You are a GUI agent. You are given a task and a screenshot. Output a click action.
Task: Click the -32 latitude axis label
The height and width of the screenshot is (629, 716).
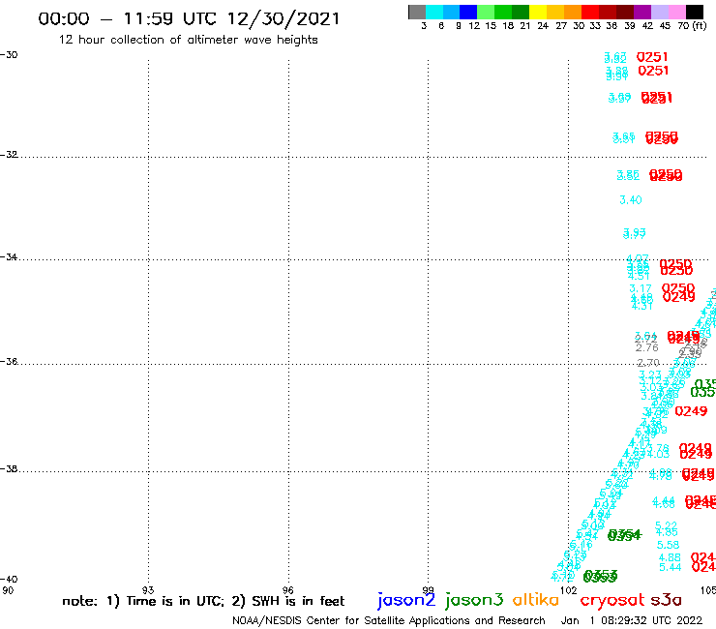[9, 155]
